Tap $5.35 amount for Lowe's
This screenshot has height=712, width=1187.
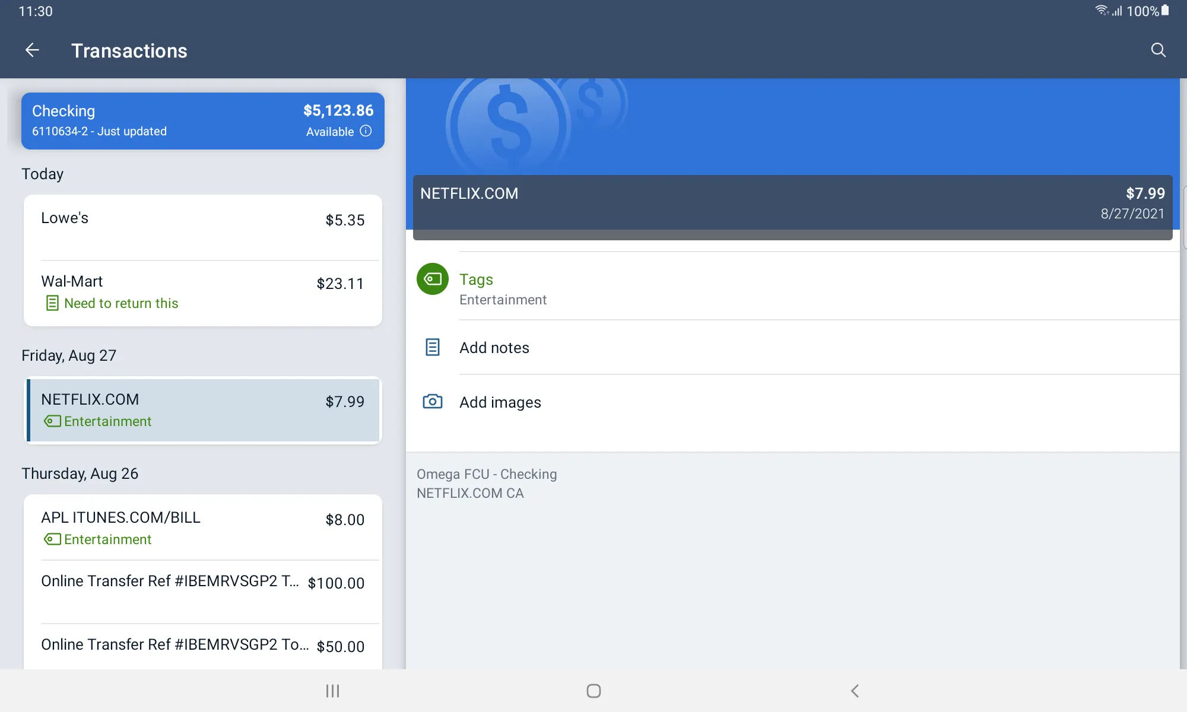pyautogui.click(x=345, y=220)
